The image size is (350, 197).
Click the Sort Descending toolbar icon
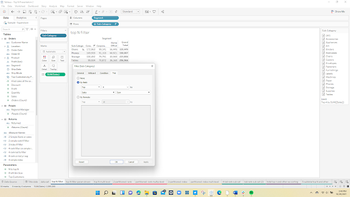click(x=87, y=11)
